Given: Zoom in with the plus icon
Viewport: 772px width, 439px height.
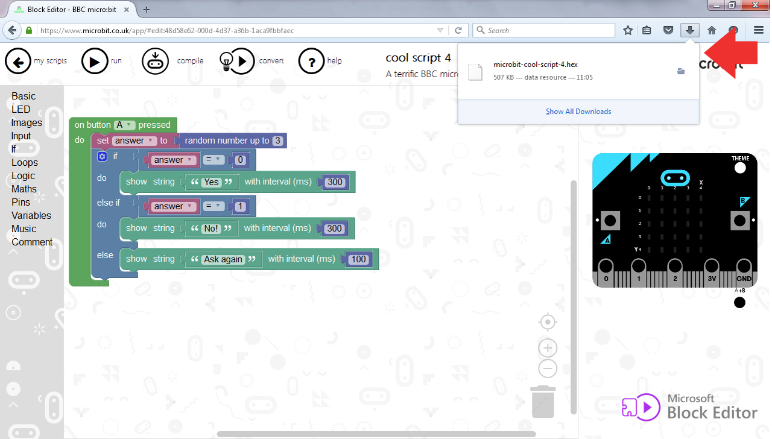Looking at the screenshot, I should click(x=548, y=348).
